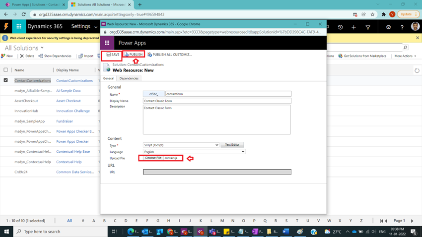This screenshot has height=237, width=422.
Task: Edit the Display Name field
Action: tap(217, 101)
